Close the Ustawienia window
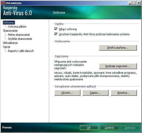The image size is (142, 133). tap(139, 3)
